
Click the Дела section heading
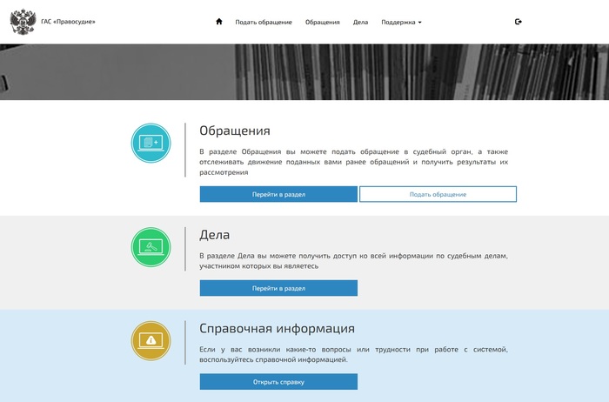(215, 235)
